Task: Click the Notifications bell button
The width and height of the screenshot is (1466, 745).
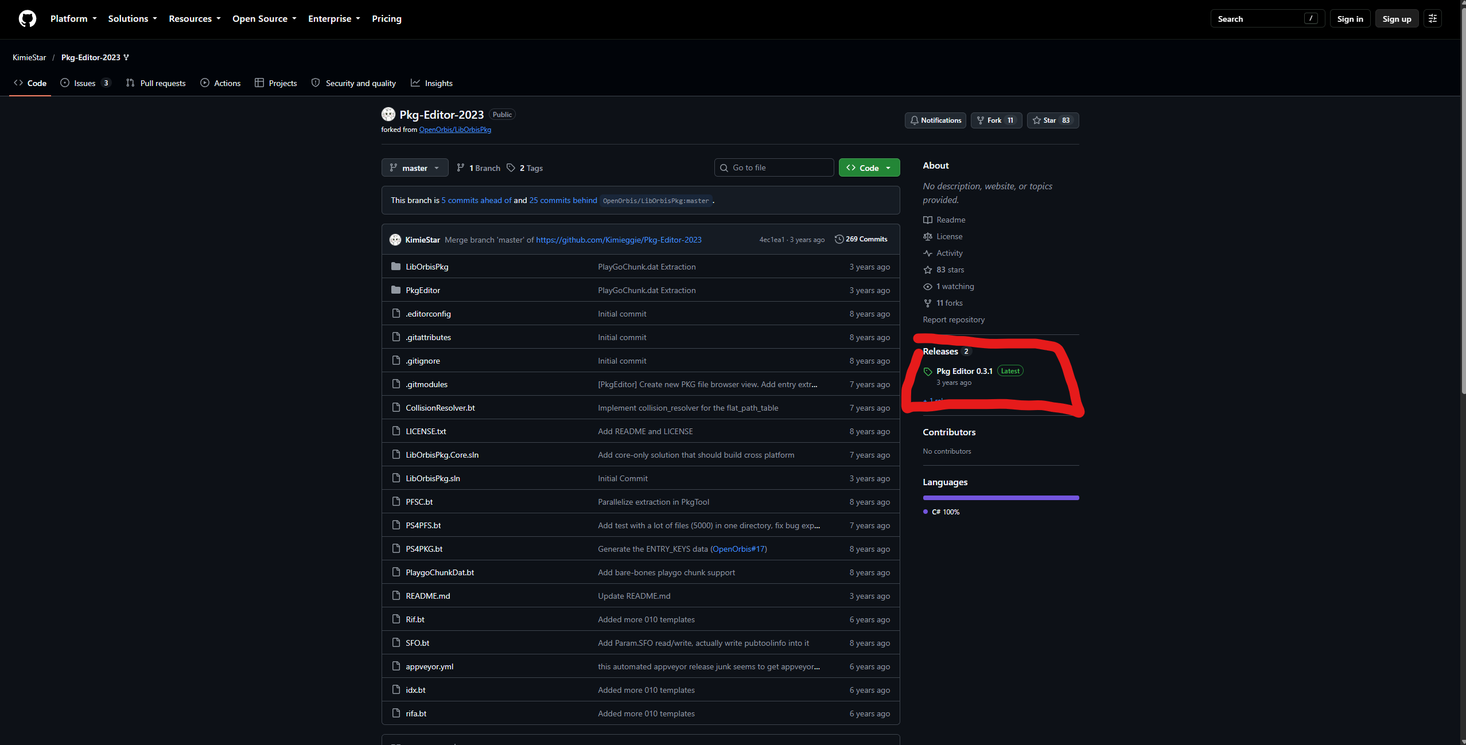Action: point(935,120)
